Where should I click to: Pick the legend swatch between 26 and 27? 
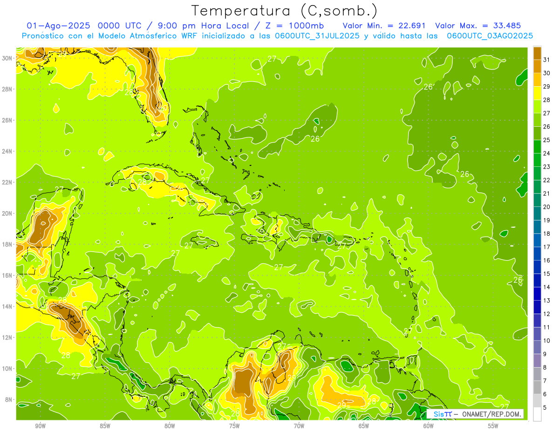[x=537, y=120]
